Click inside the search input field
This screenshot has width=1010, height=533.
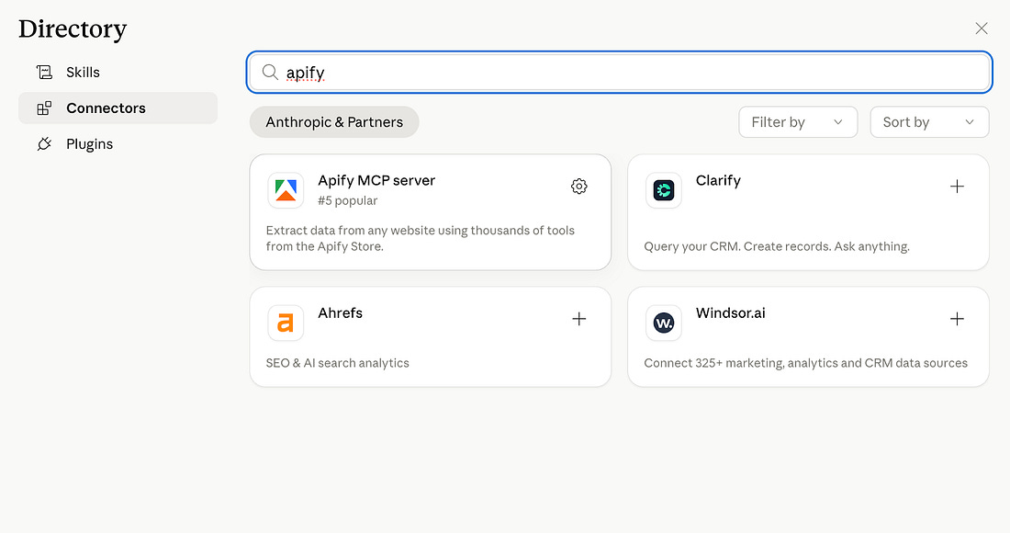[551, 72]
